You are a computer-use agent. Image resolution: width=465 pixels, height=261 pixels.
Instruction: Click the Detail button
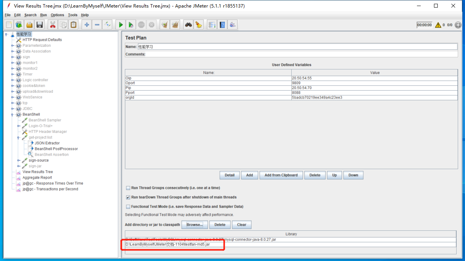[230, 175]
